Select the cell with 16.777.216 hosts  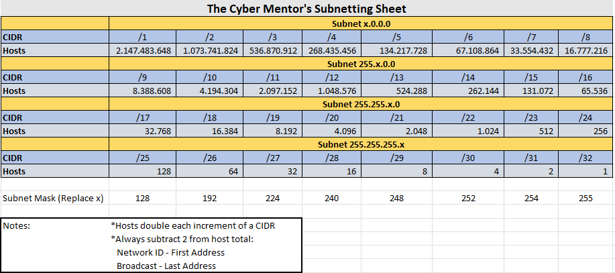[x=585, y=50]
